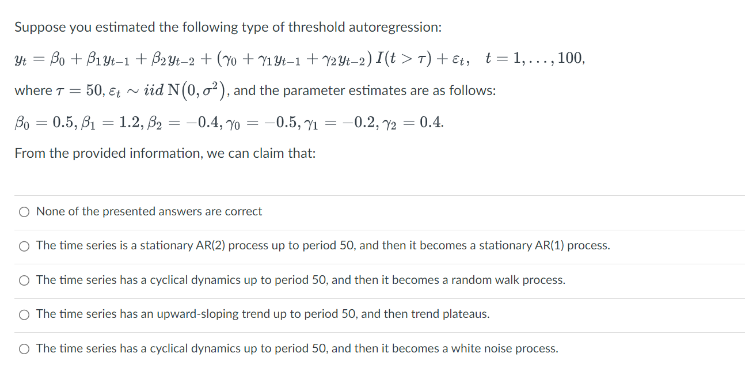Select the 'cyclical dynamics then random walk' option
The height and width of the screenshot is (372, 745).
click(24, 280)
